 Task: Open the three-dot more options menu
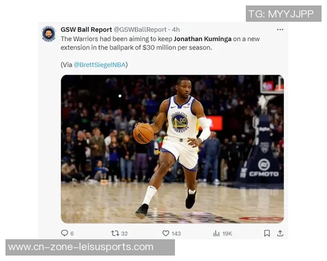tap(280, 29)
